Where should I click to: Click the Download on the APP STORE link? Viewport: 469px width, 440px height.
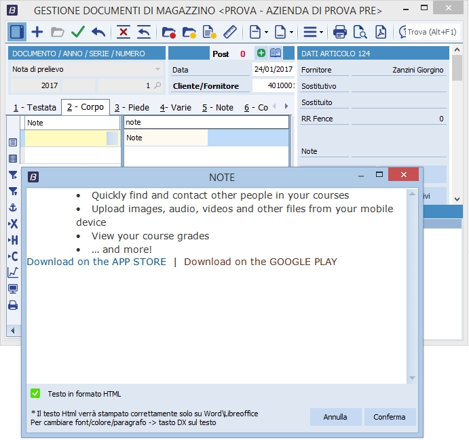click(x=96, y=262)
